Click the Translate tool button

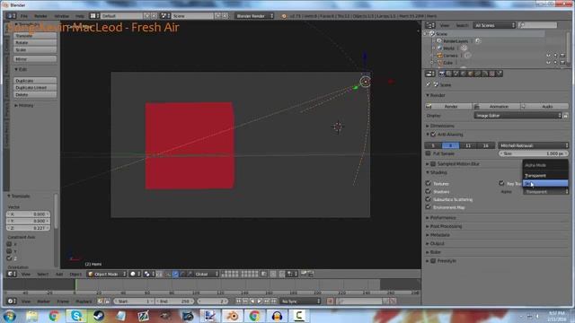[x=35, y=36]
